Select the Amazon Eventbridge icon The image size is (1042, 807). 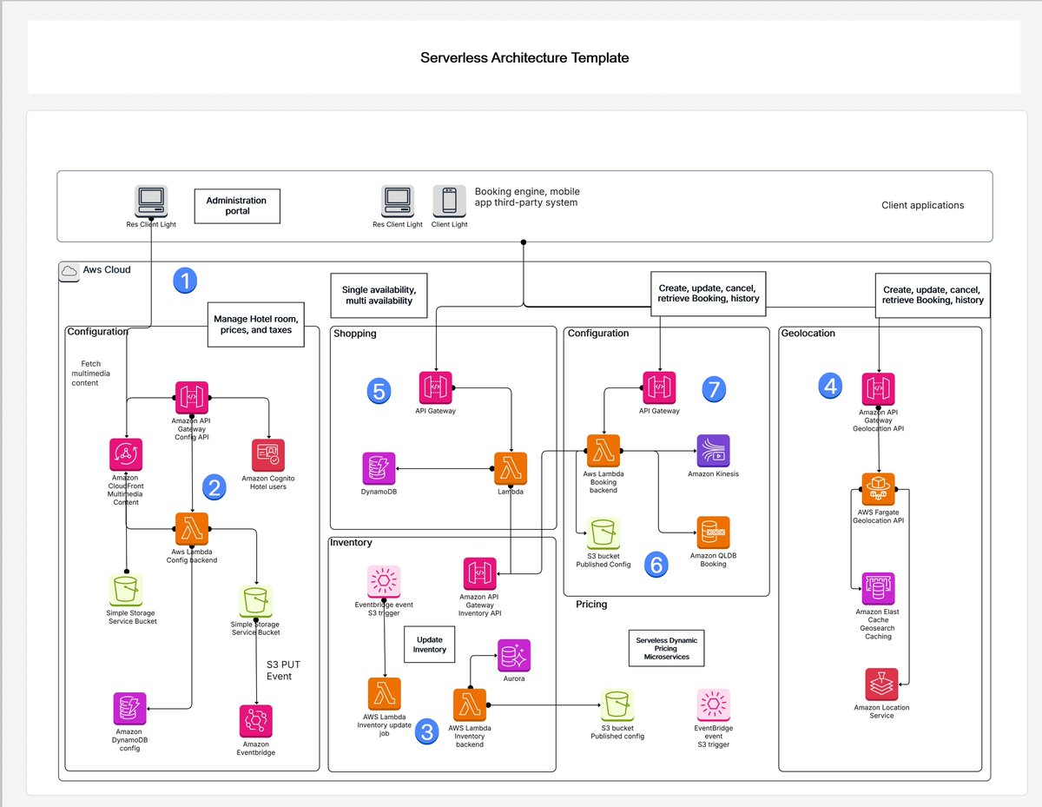[255, 720]
